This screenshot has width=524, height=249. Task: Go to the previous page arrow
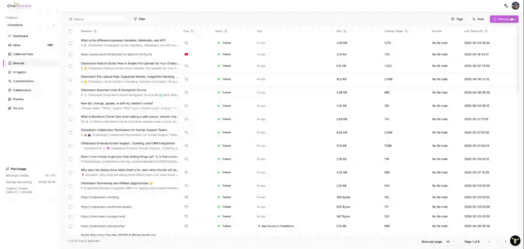point(497,242)
